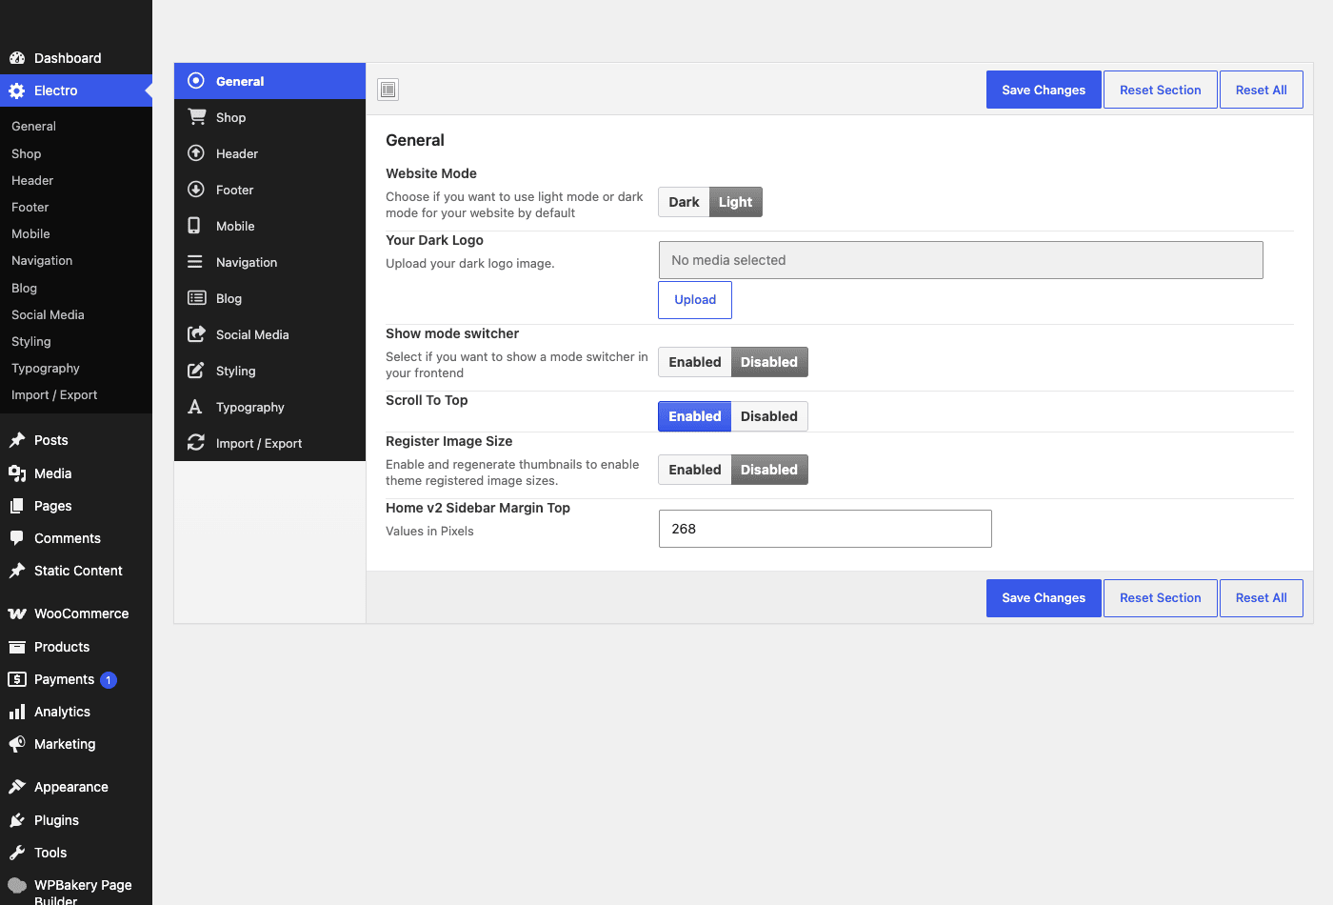Disable Show mode switcher
Viewport: 1333px width, 905px height.
tap(769, 362)
